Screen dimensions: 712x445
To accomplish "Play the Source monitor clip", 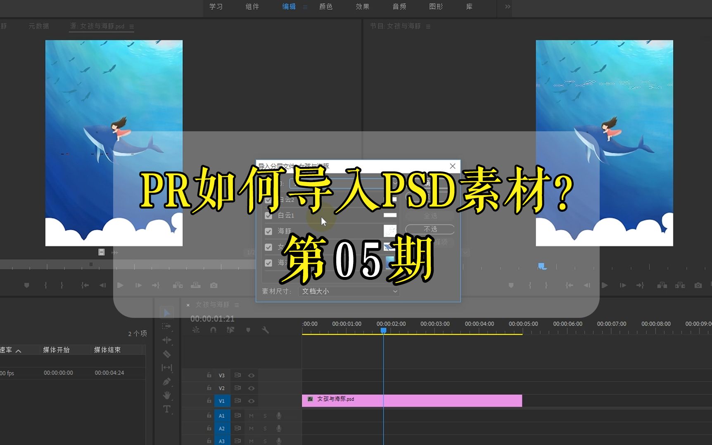I will [120, 285].
